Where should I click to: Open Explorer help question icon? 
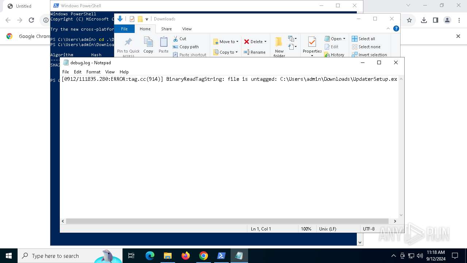pyautogui.click(x=396, y=28)
